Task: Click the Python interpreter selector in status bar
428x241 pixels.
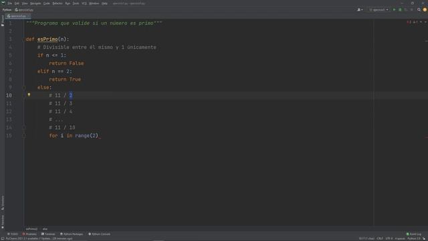Action: 414,239
